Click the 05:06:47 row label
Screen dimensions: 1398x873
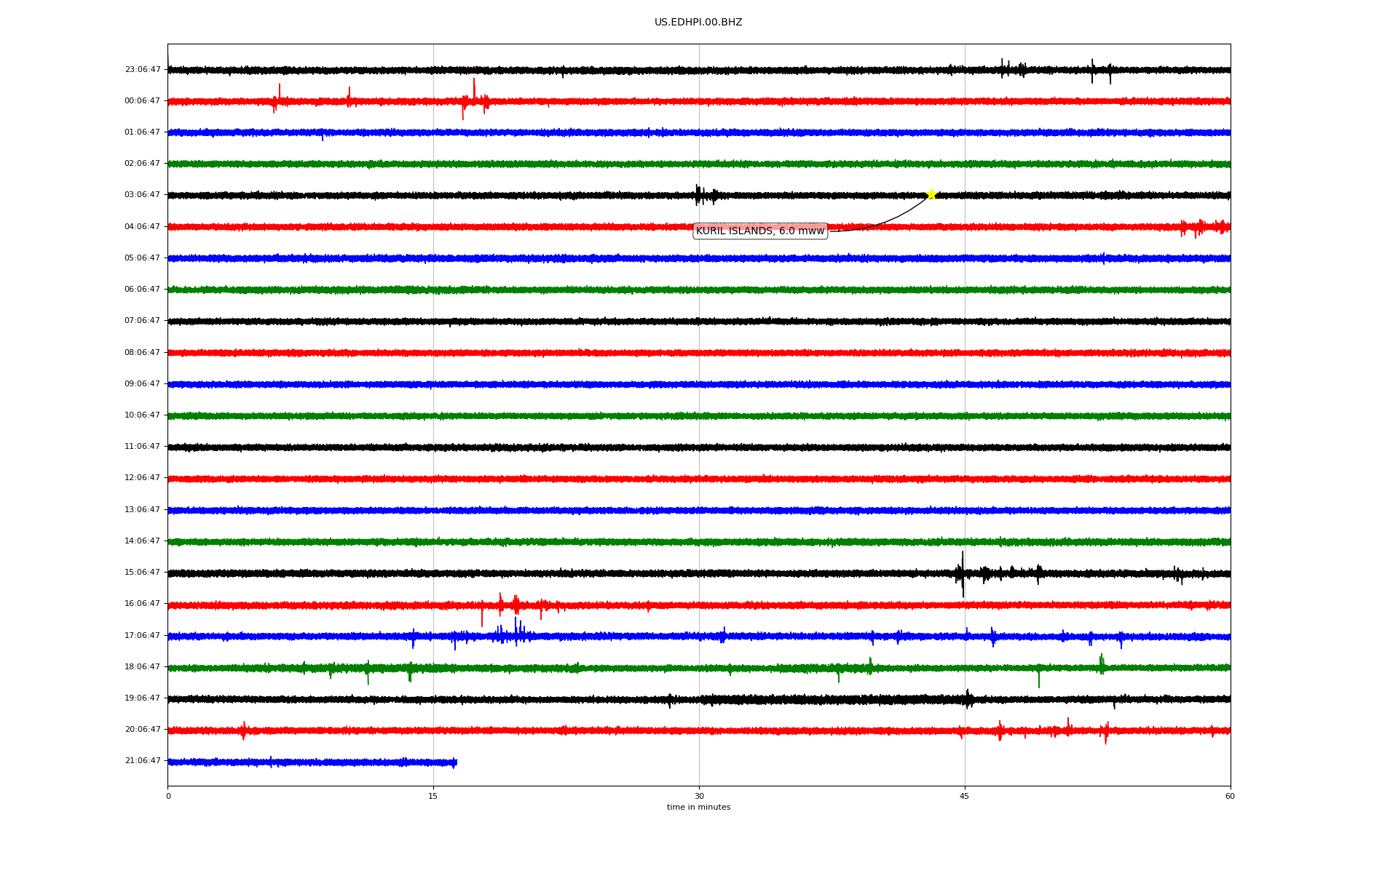[x=143, y=258]
